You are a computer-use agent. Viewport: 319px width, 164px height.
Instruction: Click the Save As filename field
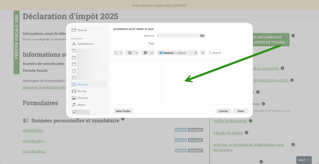coord(181,36)
